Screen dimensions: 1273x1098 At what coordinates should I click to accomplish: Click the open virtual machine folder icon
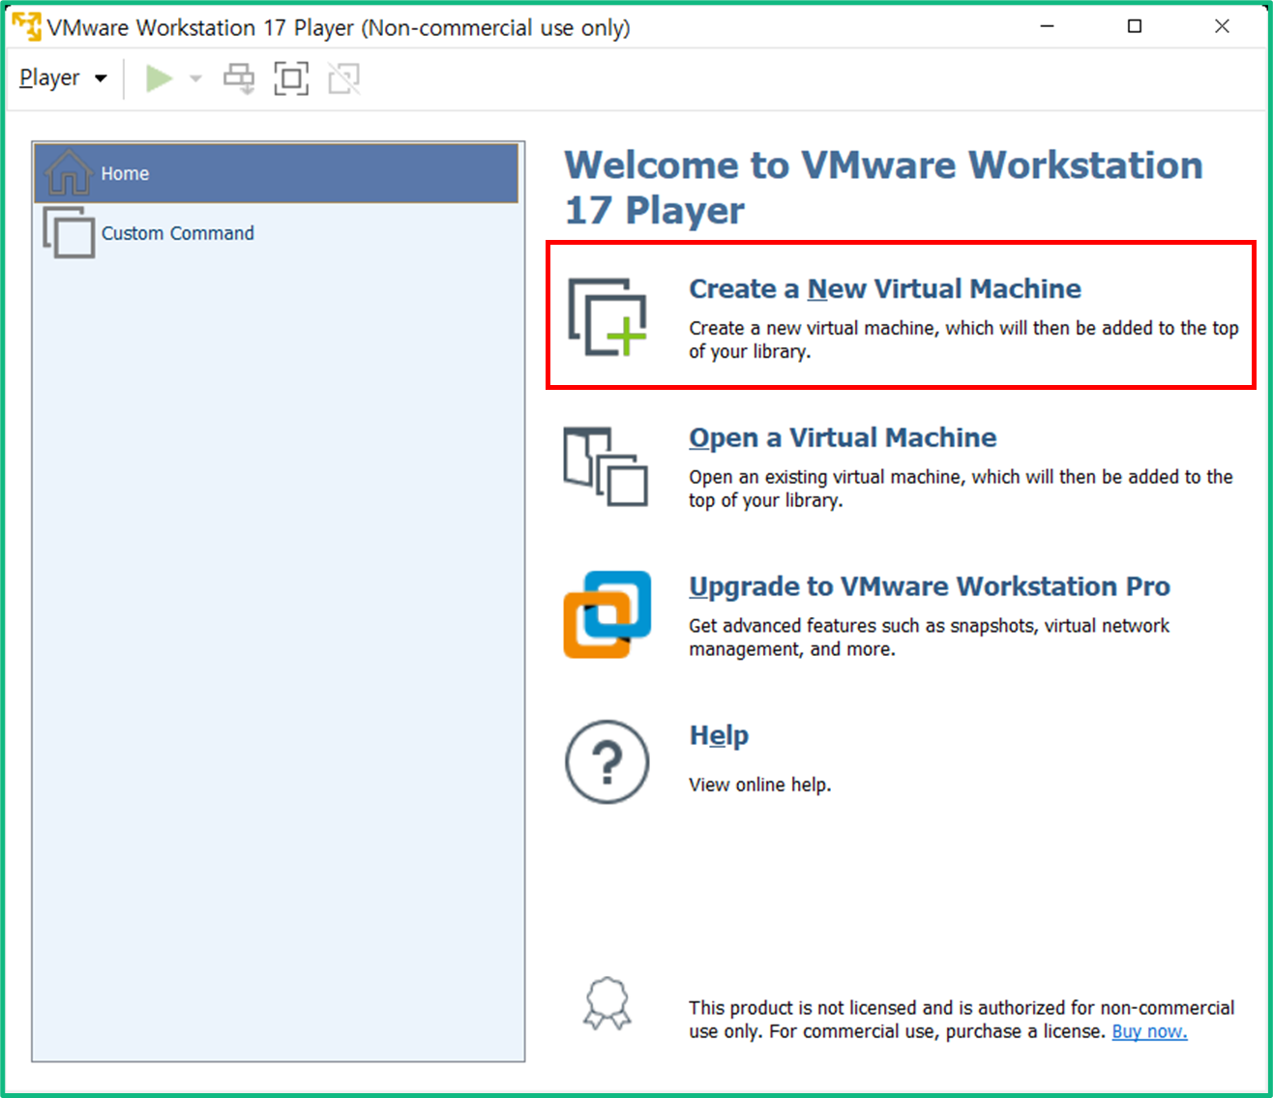[x=606, y=466]
